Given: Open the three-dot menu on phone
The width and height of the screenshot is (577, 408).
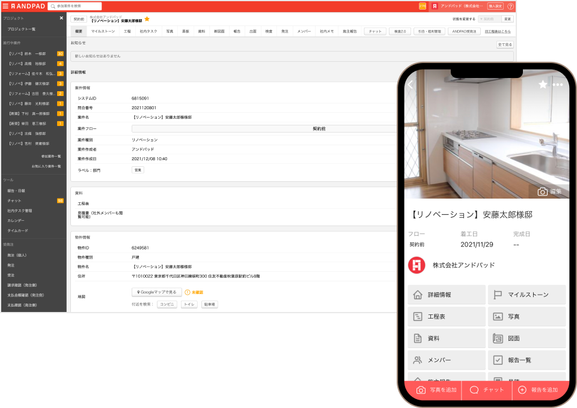Looking at the screenshot, I should pyautogui.click(x=558, y=85).
